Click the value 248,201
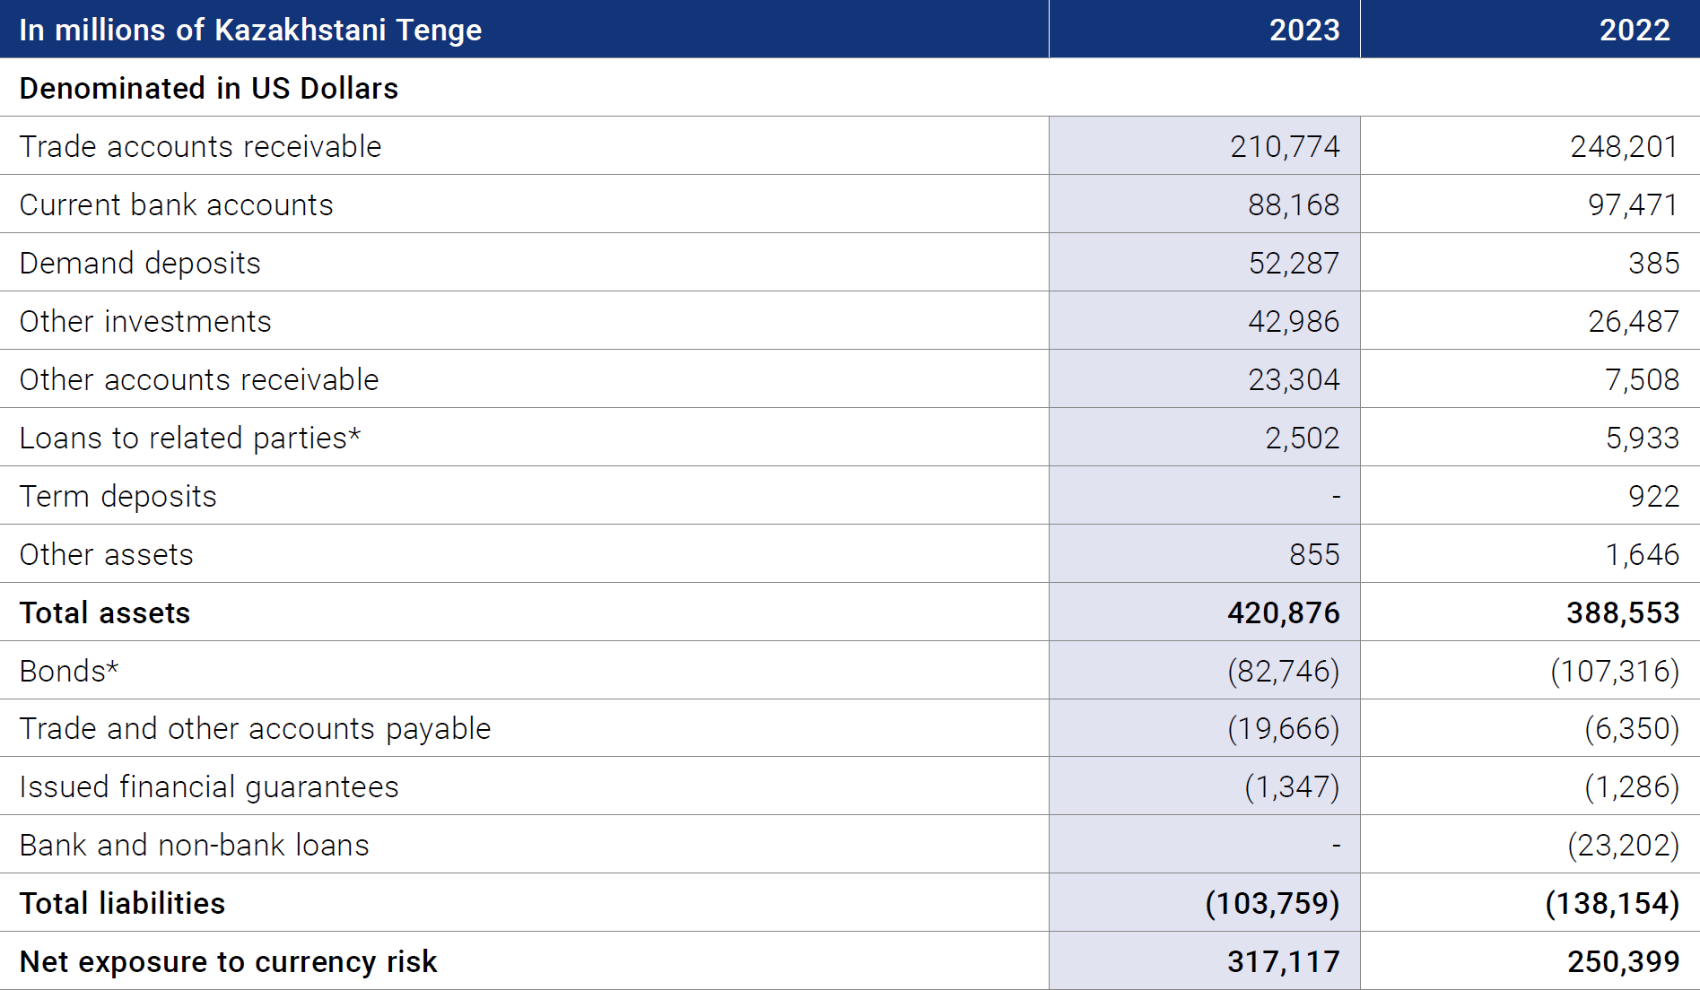1700x990 pixels. tap(1624, 147)
